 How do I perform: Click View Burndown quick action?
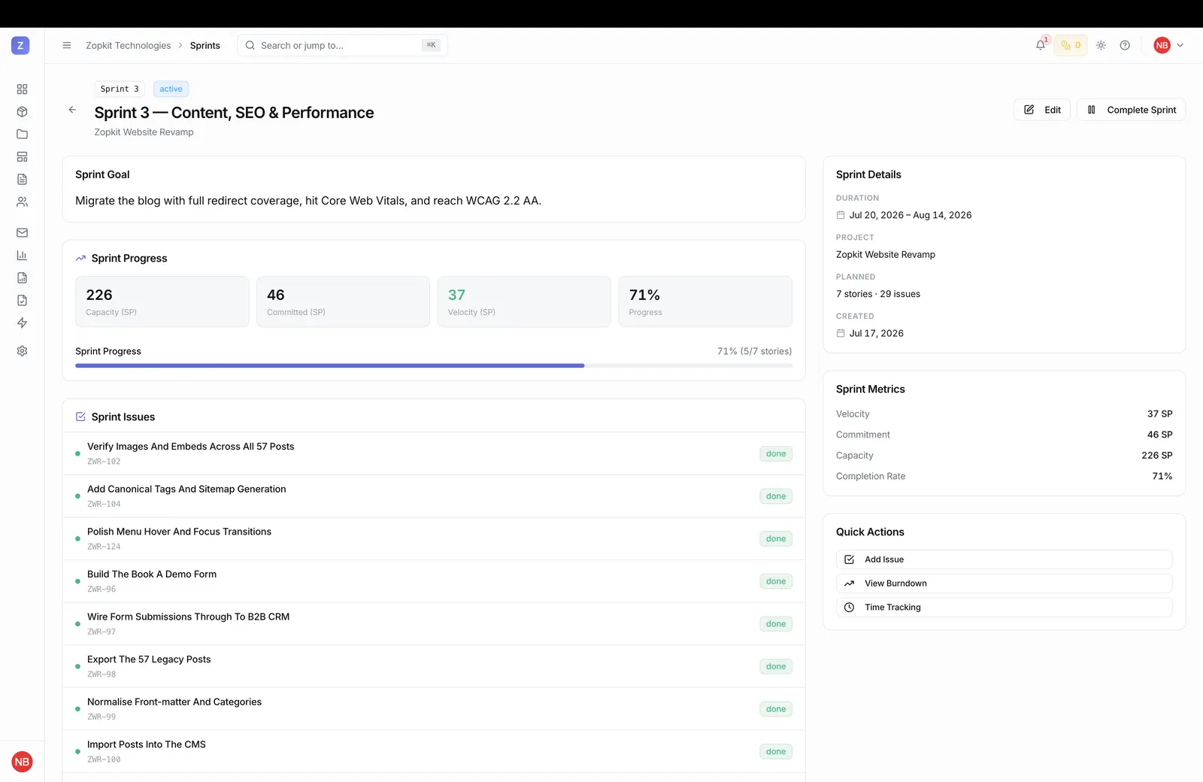1005,583
